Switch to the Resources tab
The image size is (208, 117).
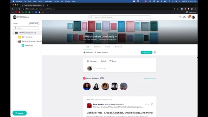[118, 47]
